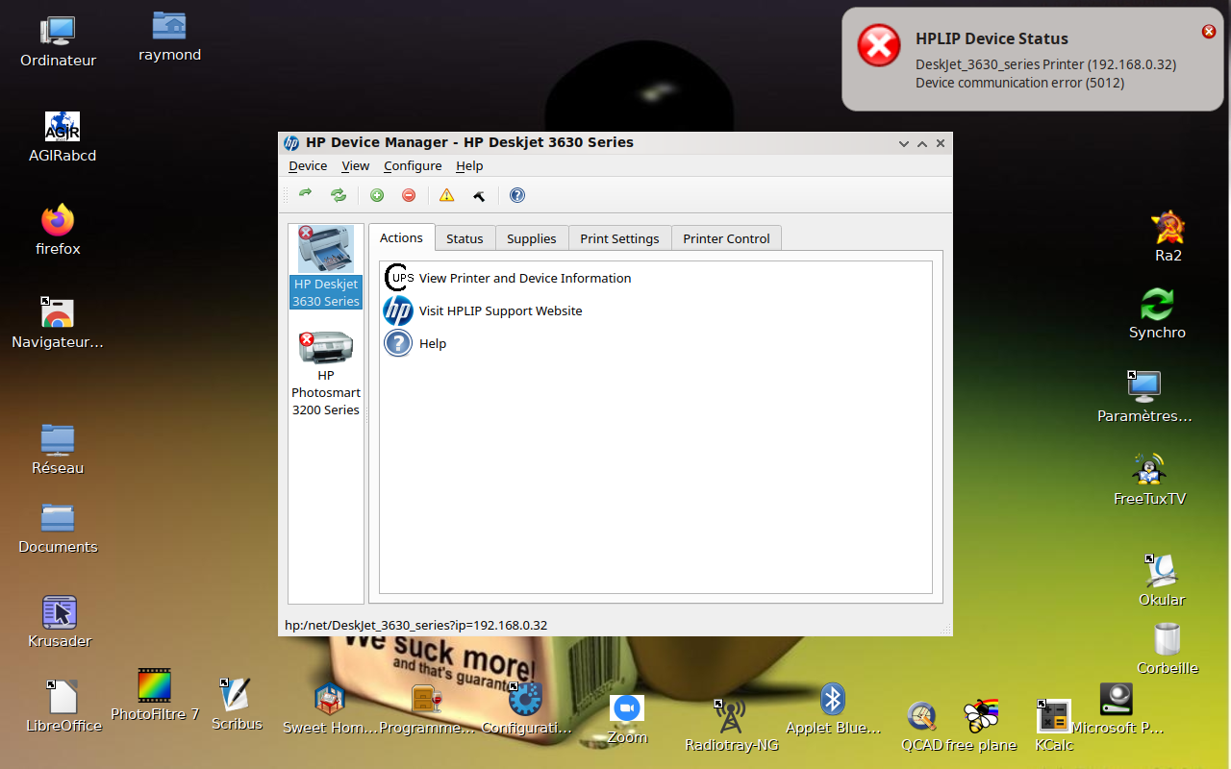Click the green plus add-device toolbar icon
Viewport: 1231px width, 769px height.
pyautogui.click(x=377, y=195)
